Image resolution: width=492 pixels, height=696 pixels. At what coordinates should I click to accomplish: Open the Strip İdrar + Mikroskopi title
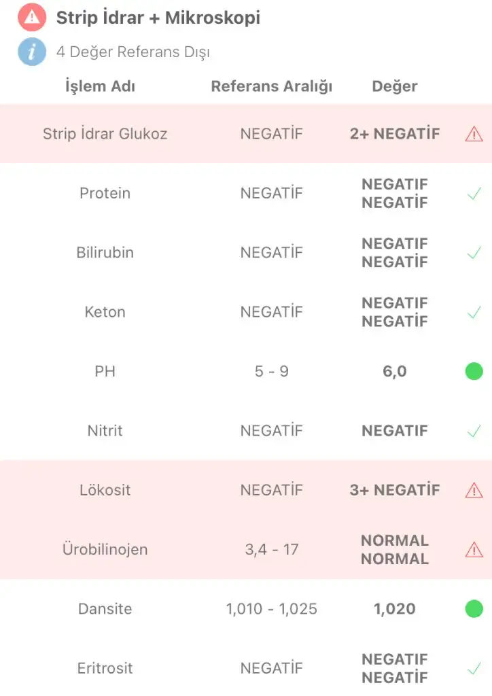pos(158,18)
